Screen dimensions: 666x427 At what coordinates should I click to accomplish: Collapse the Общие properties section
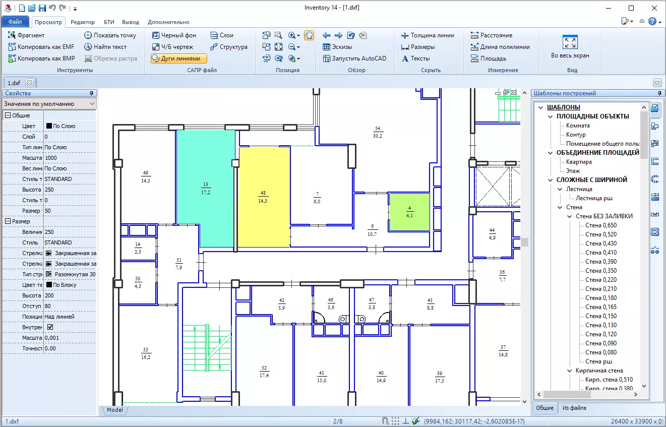pos(8,115)
